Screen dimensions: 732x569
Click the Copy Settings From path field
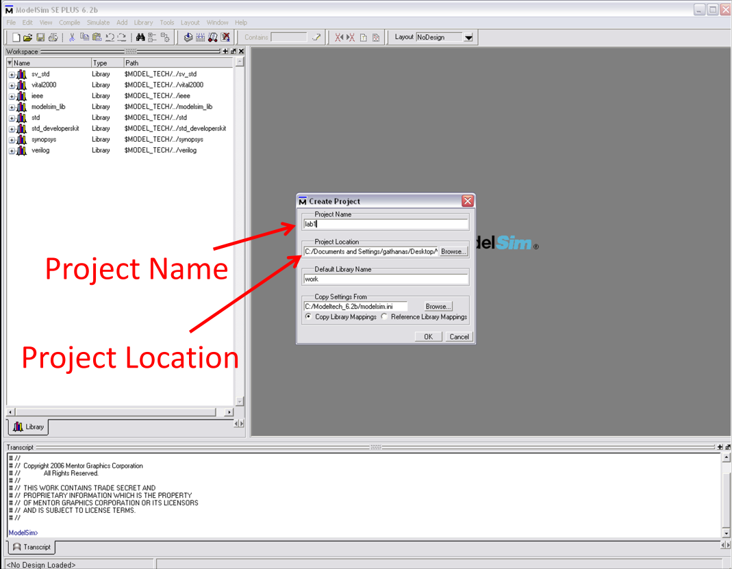click(355, 307)
